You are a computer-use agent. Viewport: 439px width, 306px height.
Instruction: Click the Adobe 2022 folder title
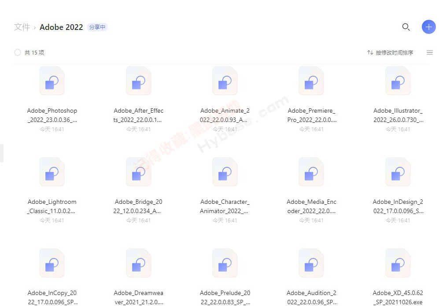click(61, 27)
